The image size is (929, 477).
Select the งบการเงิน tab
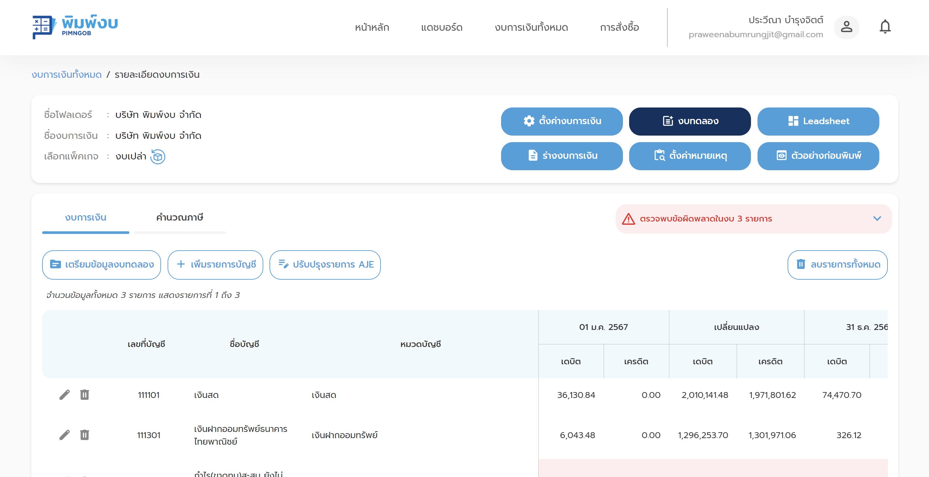coord(86,218)
